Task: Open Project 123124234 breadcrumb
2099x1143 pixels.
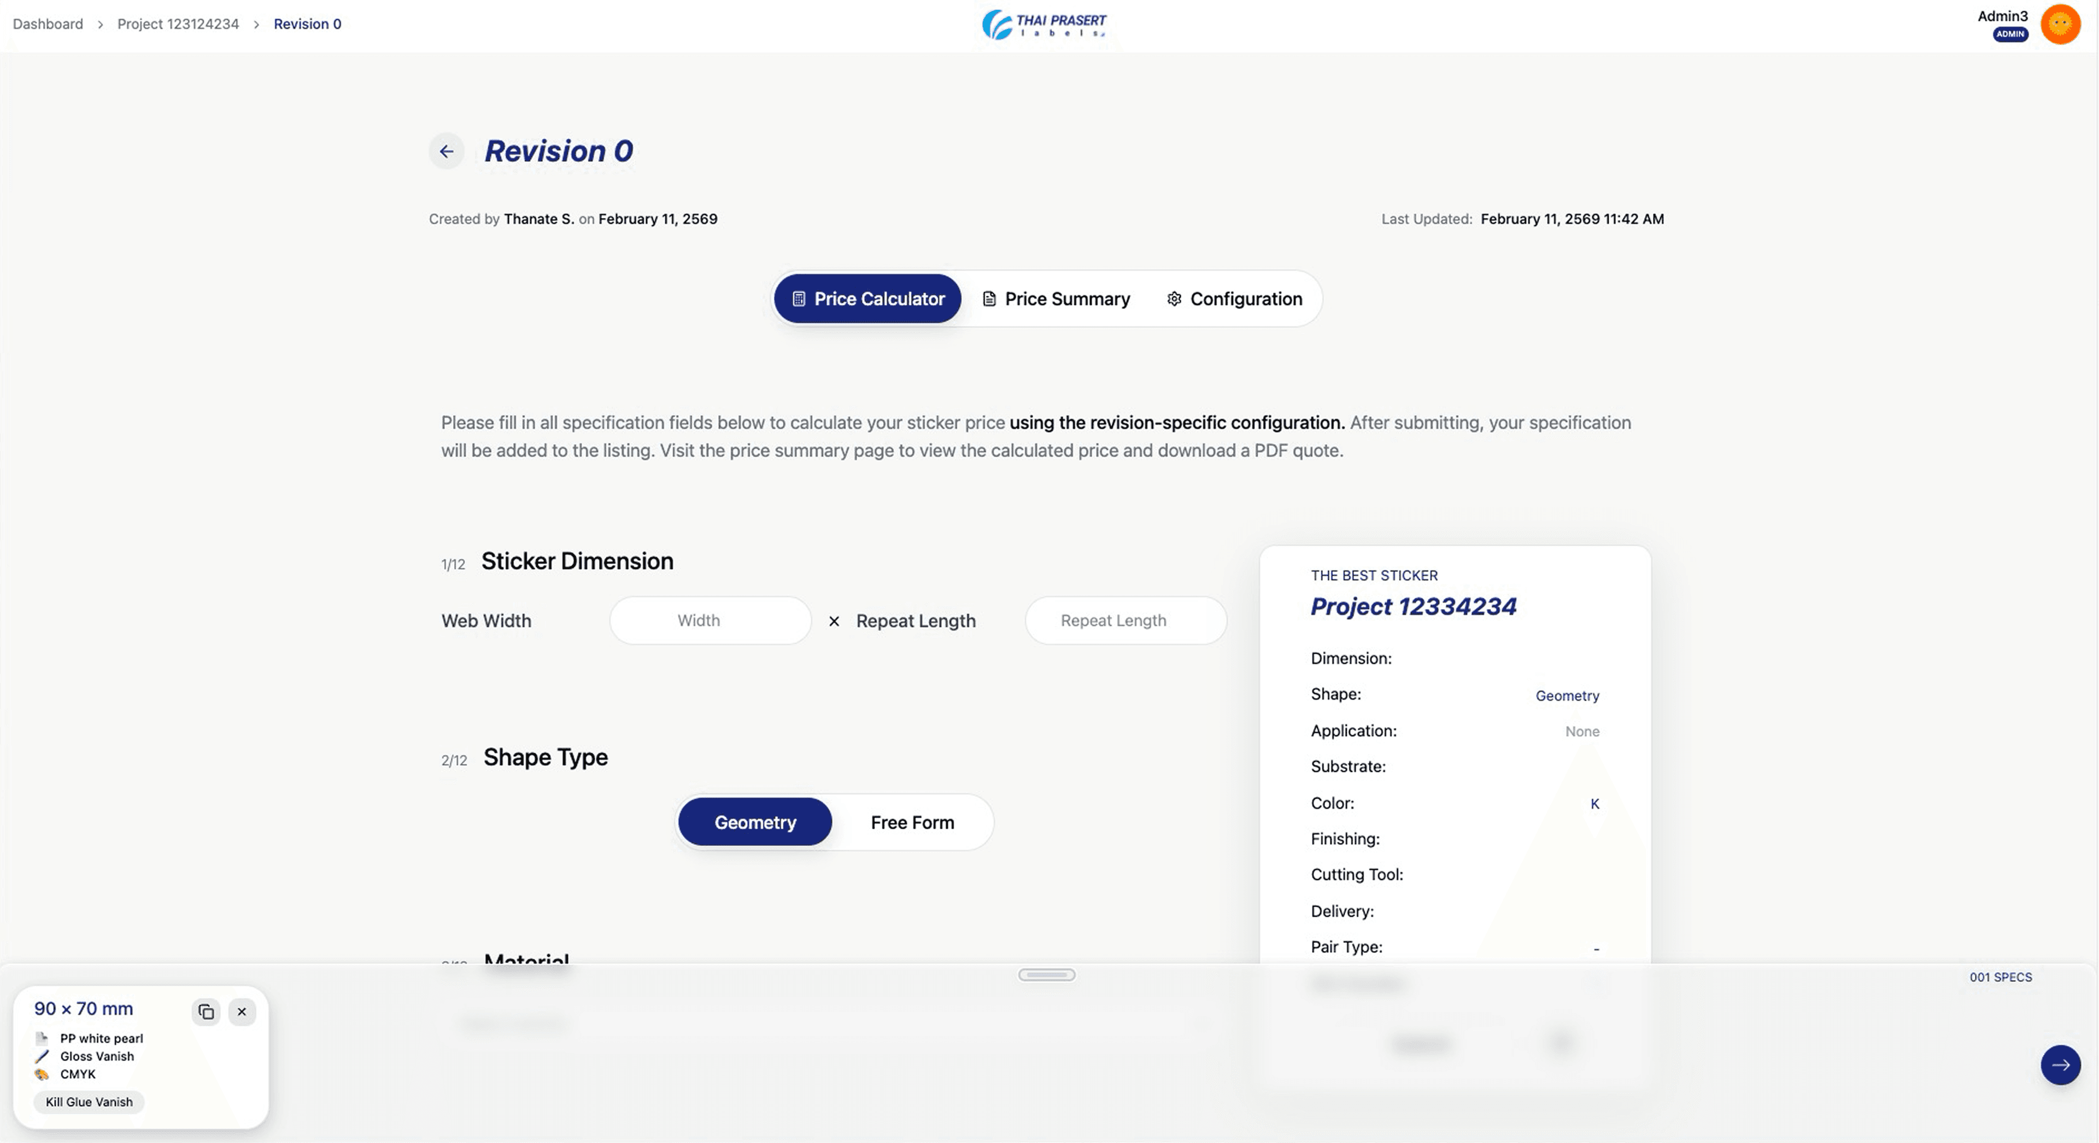Action: (178, 24)
